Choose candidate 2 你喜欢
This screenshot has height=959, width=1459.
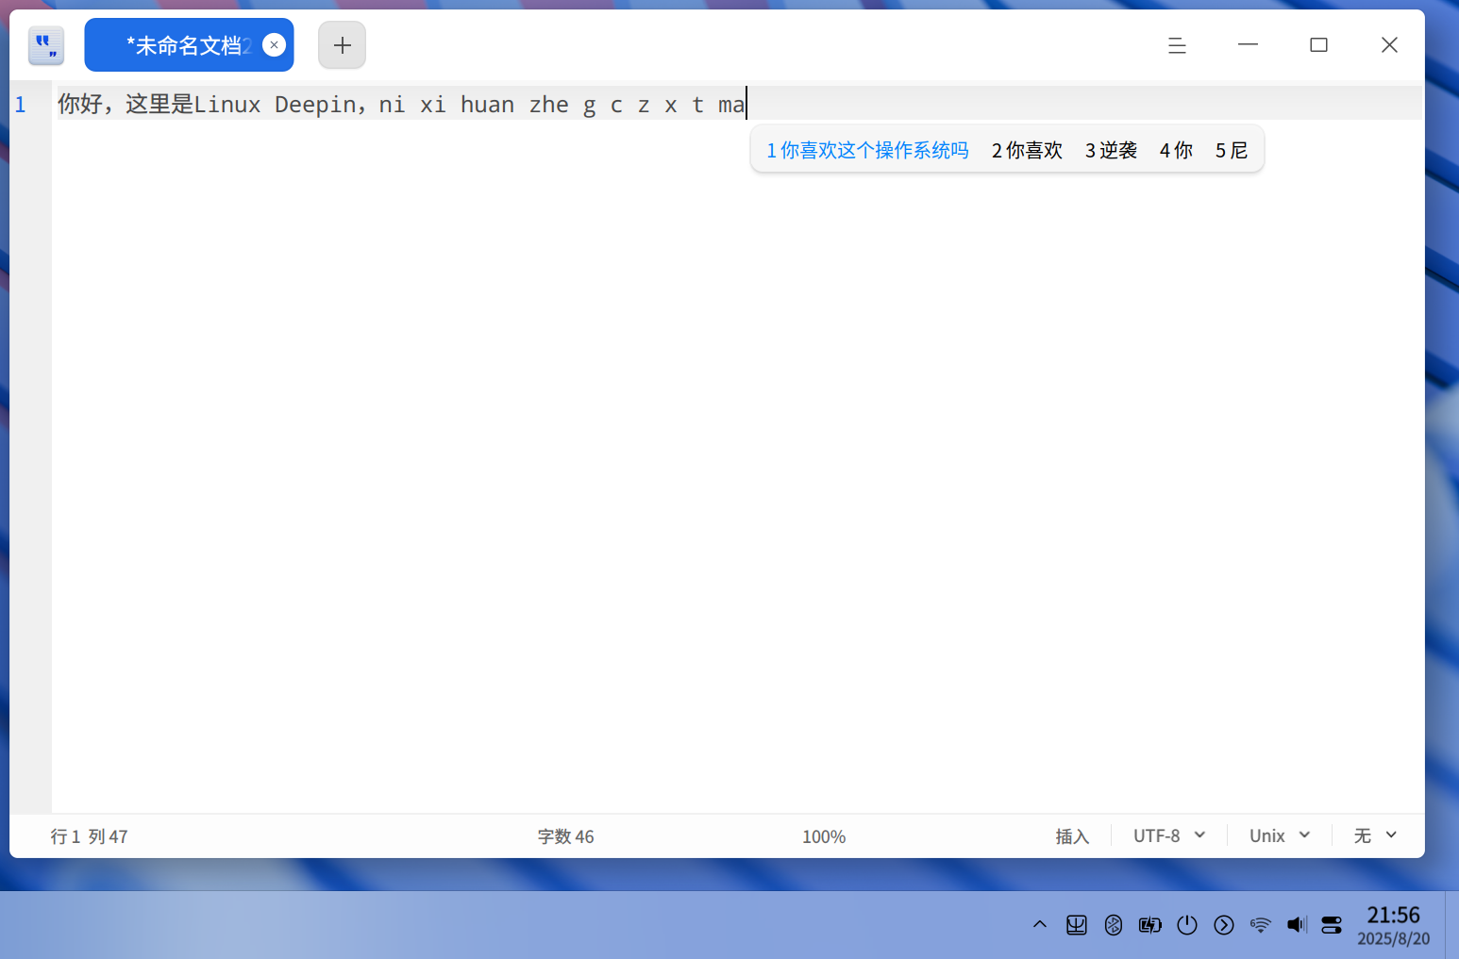tap(1027, 150)
